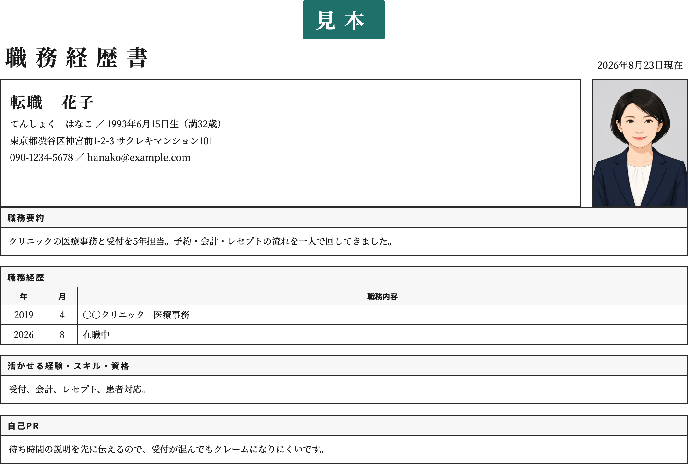Click the phone and hanako@example.com line
This screenshot has height=464, width=688.
pyautogui.click(x=100, y=157)
